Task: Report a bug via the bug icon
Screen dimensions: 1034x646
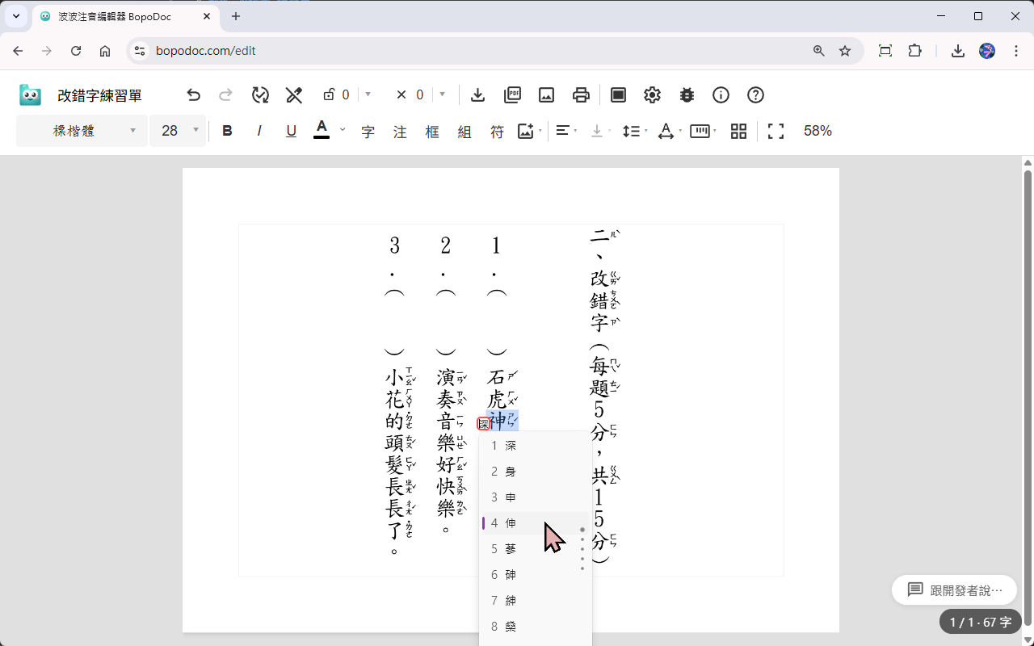Action: pyautogui.click(x=687, y=94)
